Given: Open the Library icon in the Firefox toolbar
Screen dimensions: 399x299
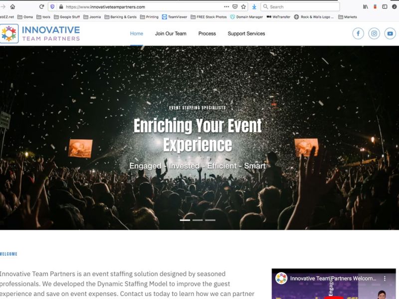Looking at the screenshot, I should pyautogui.click(x=366, y=7).
